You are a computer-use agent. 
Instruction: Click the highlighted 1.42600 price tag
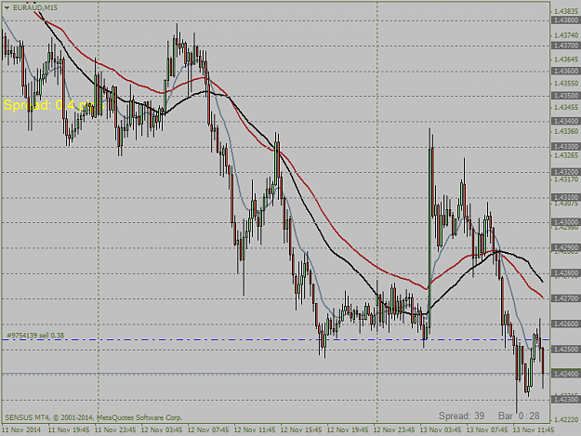tap(565, 324)
